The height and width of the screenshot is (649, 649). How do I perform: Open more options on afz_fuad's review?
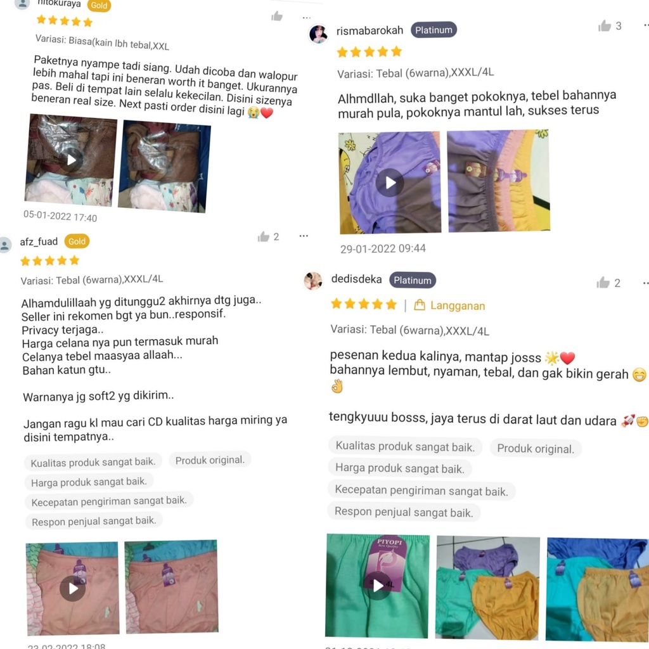pyautogui.click(x=304, y=236)
